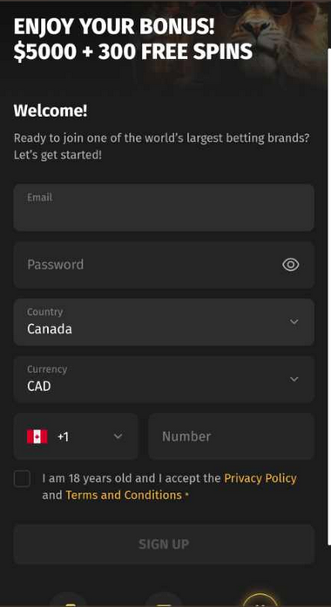Open the +1 phone country code selector

76,436
